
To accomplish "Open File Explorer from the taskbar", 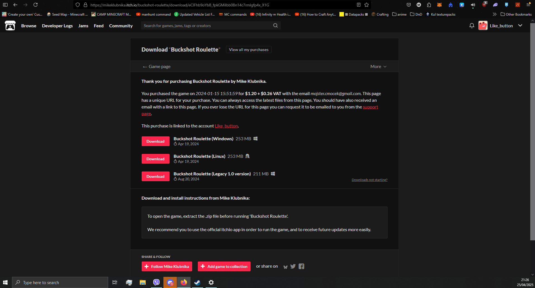I will click(142, 282).
